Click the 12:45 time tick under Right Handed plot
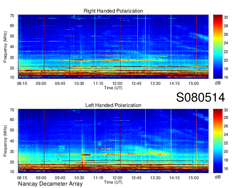The width and height of the screenshot is (232, 188). point(136,83)
